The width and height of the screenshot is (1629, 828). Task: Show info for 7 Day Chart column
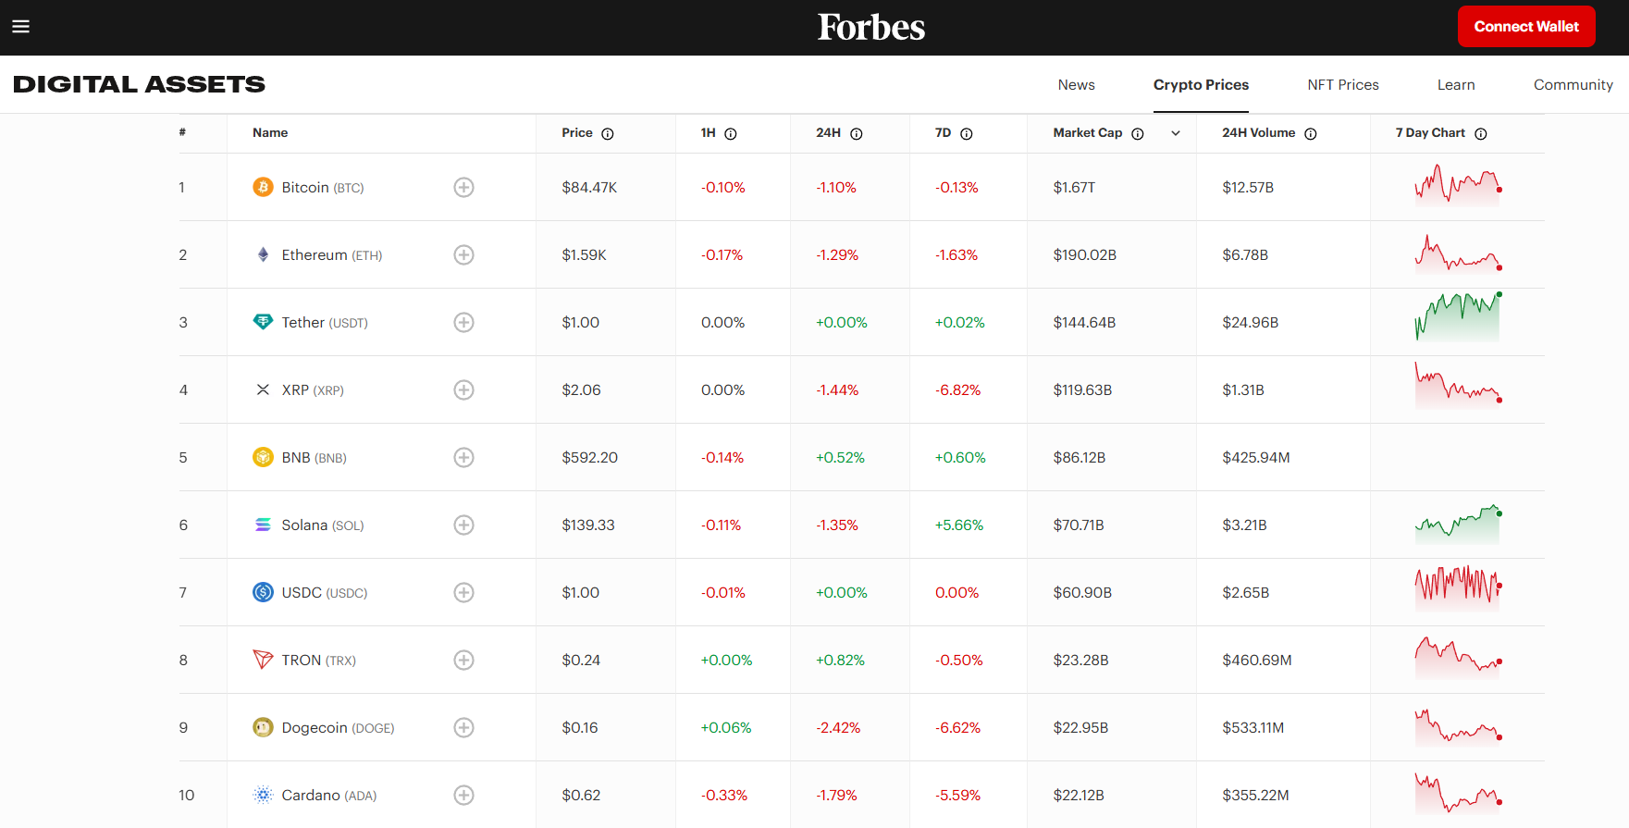coord(1481,134)
